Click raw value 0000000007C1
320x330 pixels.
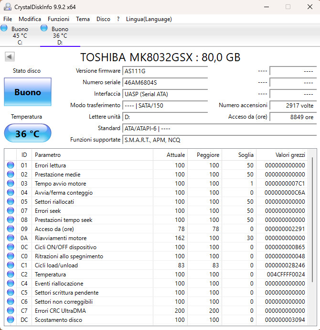click(285, 184)
